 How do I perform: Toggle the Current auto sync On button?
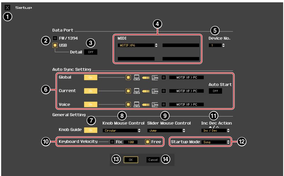click(x=91, y=91)
